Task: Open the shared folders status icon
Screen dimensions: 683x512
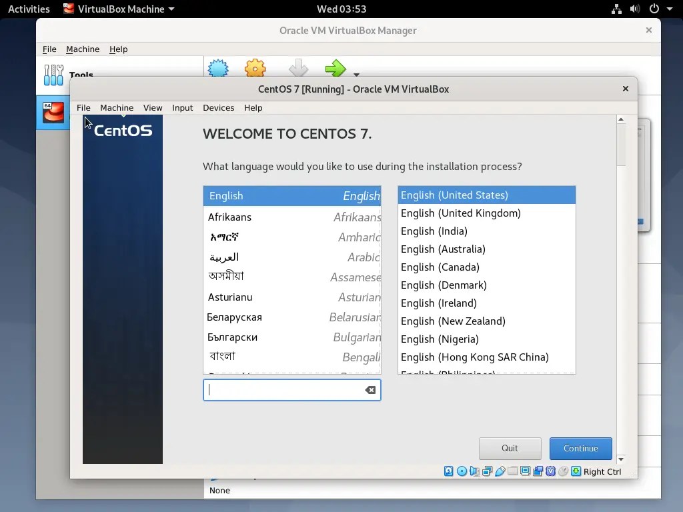Action: (513, 471)
